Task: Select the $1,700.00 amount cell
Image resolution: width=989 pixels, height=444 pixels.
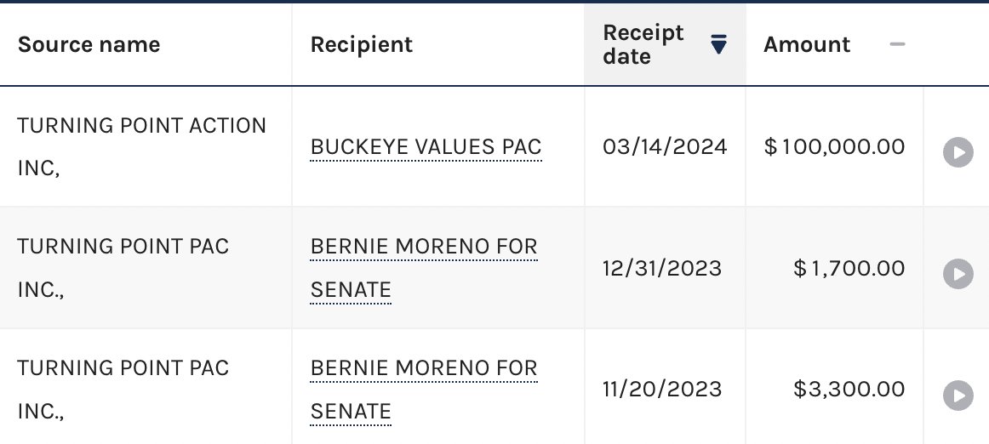Action: (x=834, y=267)
